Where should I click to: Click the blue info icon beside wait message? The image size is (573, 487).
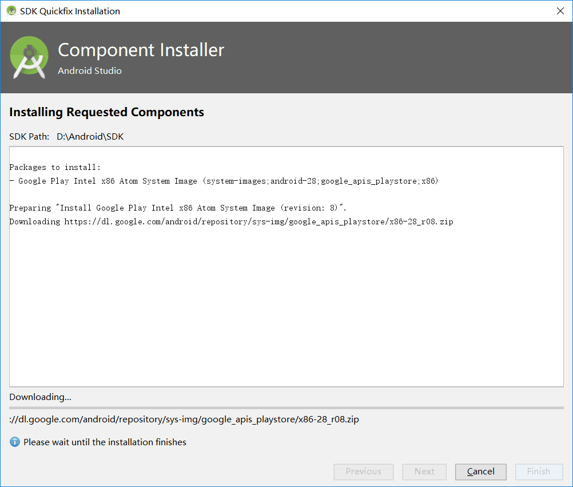(x=15, y=442)
